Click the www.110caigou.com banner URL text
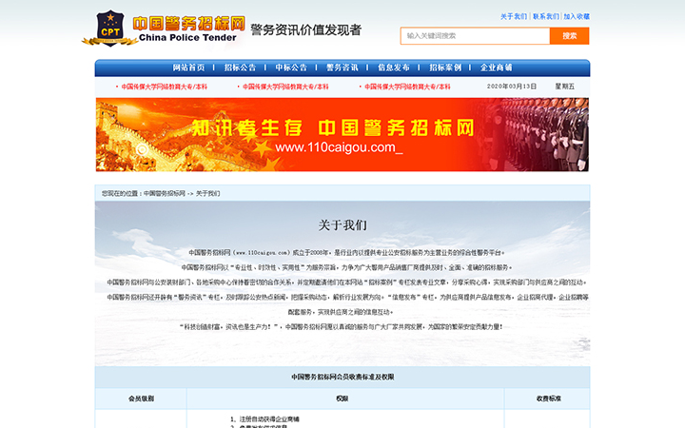 click(x=339, y=147)
